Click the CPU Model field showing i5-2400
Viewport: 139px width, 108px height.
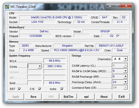click(53, 17)
